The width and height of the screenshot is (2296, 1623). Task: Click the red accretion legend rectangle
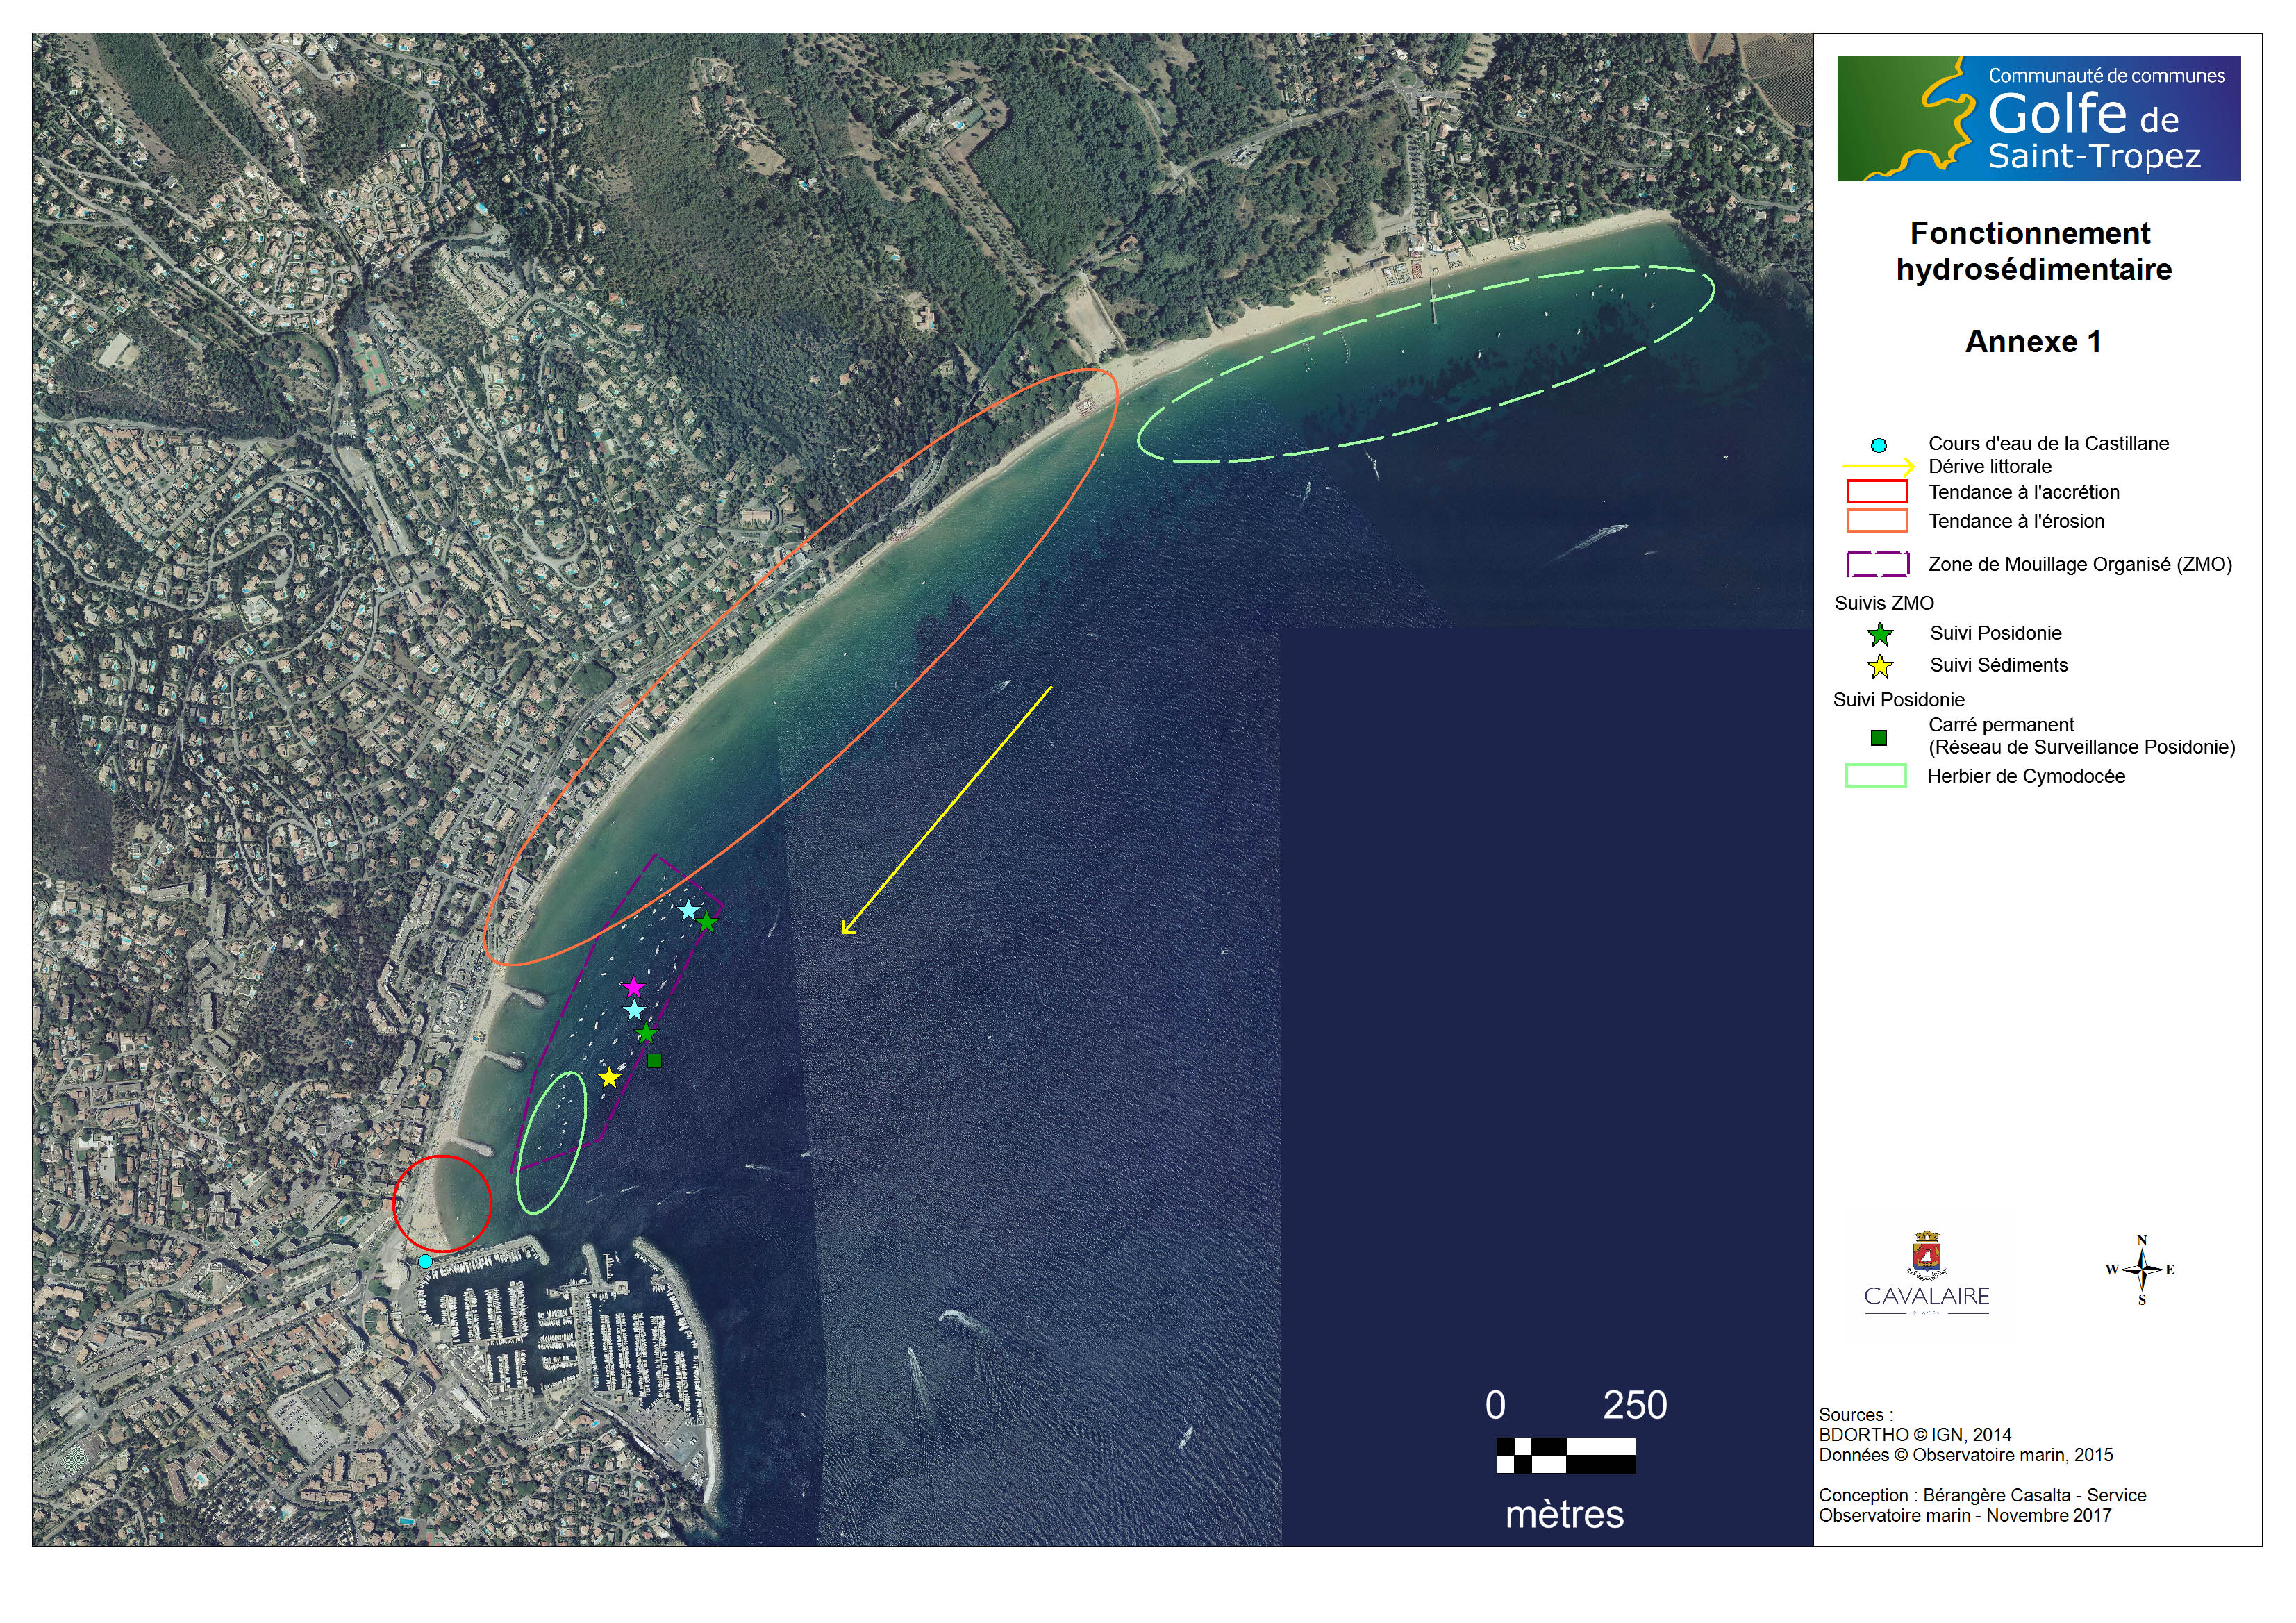tap(1877, 492)
